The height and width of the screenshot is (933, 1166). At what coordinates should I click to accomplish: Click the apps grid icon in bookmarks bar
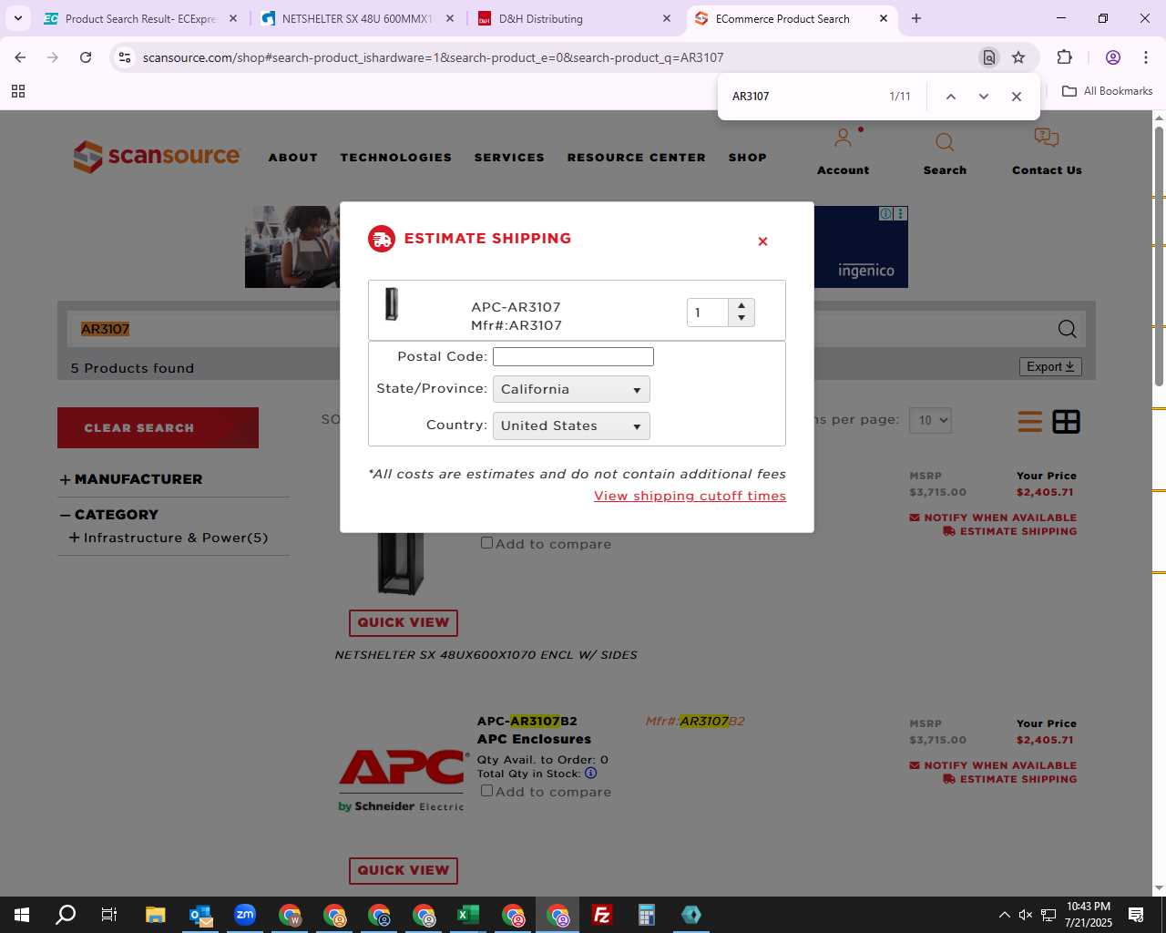[18, 91]
